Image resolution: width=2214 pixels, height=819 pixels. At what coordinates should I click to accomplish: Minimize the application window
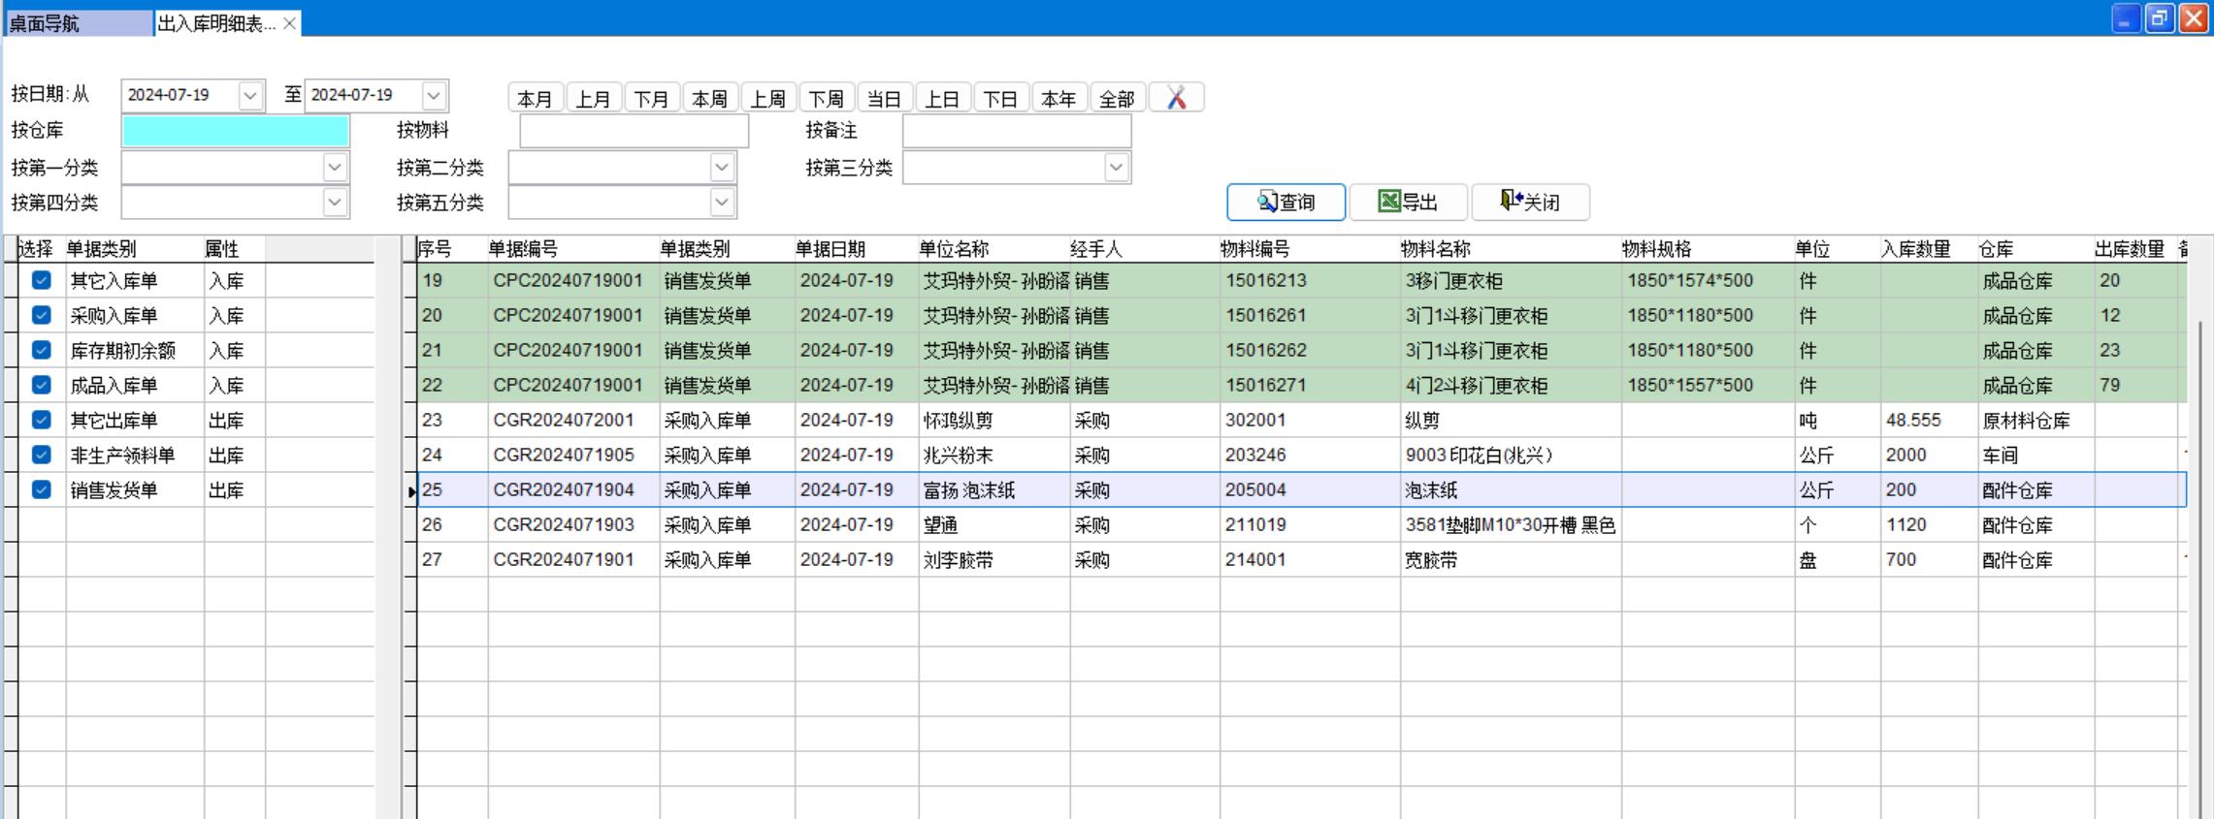(x=2125, y=18)
